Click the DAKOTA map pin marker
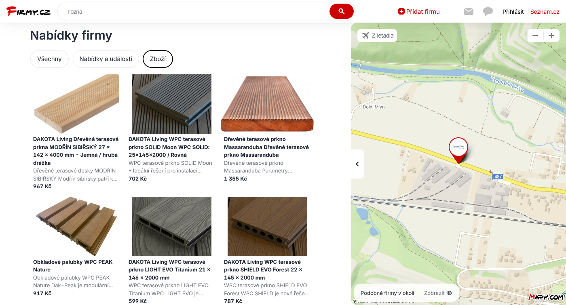 click(x=458, y=149)
